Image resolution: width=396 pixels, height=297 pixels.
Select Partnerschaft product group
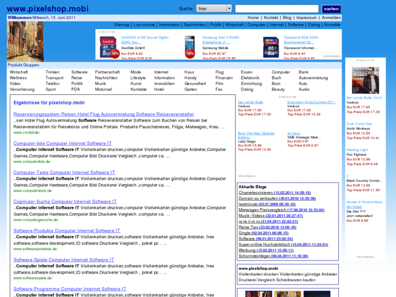[107, 72]
